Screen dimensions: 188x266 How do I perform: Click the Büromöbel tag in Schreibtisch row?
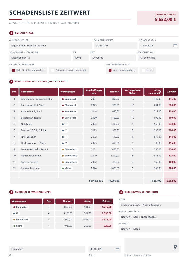tap(69, 99)
